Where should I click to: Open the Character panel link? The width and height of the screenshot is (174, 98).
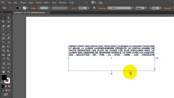click(x=102, y=8)
